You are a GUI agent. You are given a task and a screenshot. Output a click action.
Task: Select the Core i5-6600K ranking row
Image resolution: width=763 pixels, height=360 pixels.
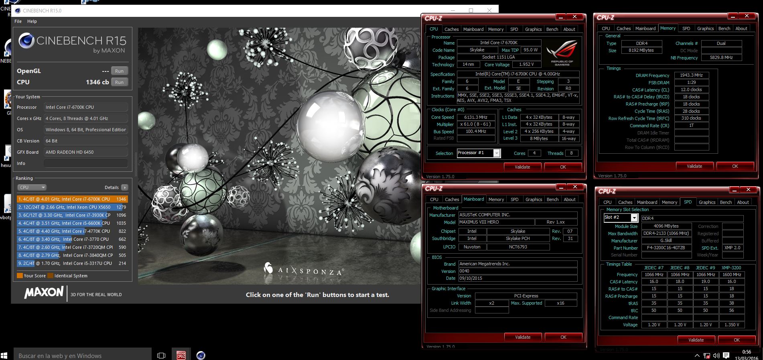72,223
